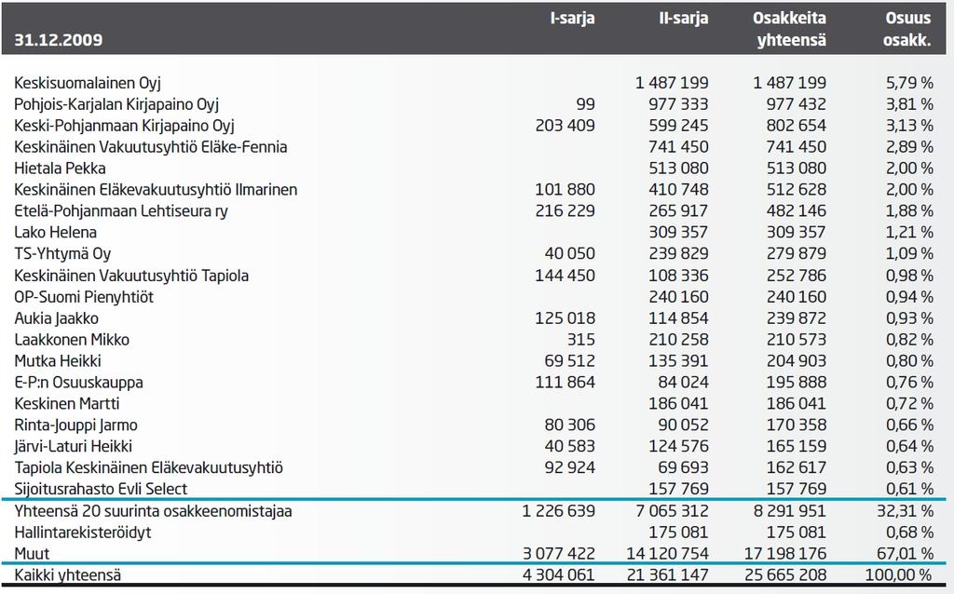Click the I-sarja value 92 924

(x=569, y=467)
